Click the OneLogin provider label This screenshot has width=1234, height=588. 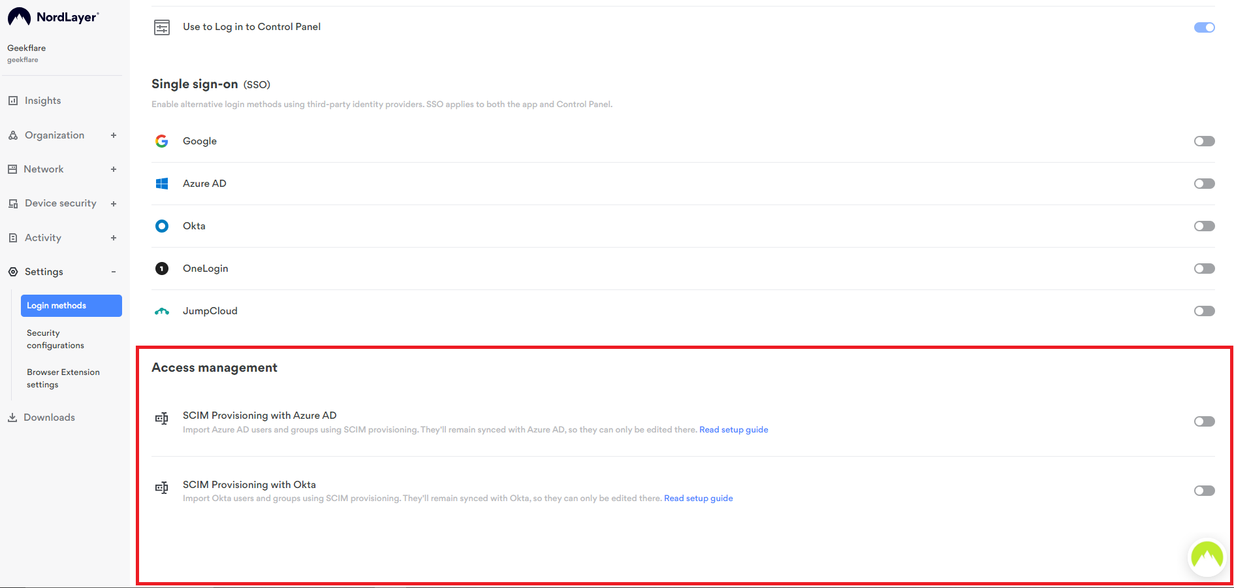[x=206, y=269]
